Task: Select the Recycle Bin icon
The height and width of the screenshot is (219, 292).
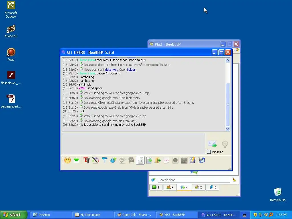Action: (x=278, y=194)
